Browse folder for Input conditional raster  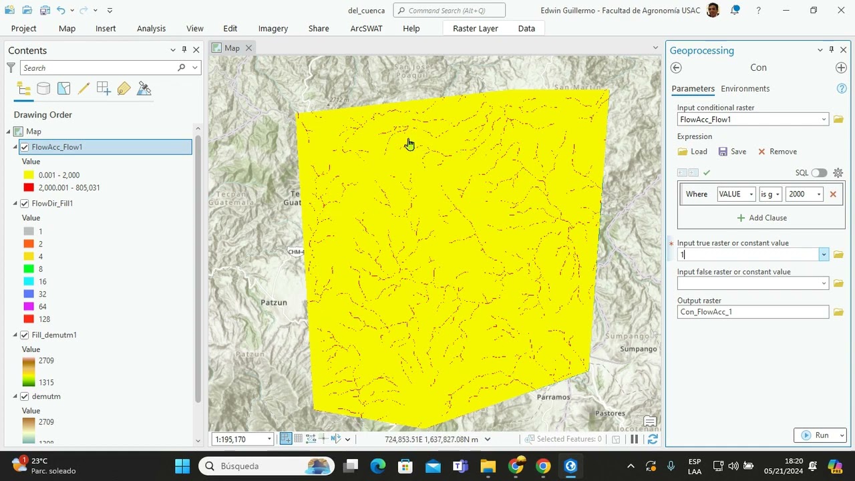[x=838, y=120]
